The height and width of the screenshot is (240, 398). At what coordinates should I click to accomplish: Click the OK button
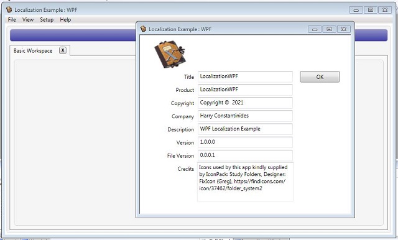(320, 76)
